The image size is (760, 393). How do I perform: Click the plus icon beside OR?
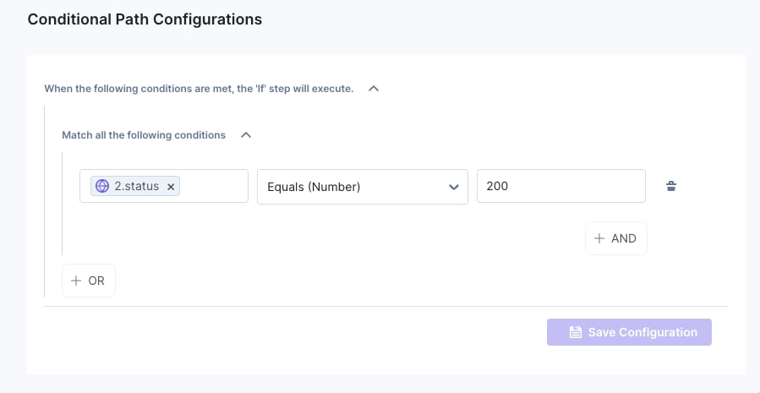(76, 281)
